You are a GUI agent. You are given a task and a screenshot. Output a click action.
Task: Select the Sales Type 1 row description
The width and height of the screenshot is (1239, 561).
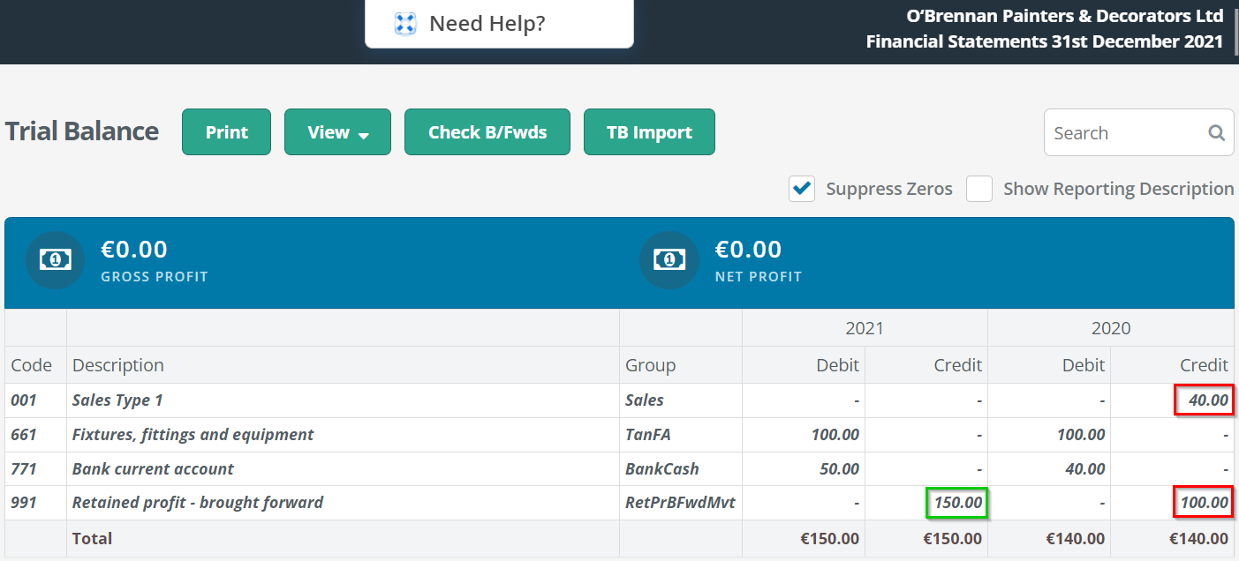click(x=117, y=400)
